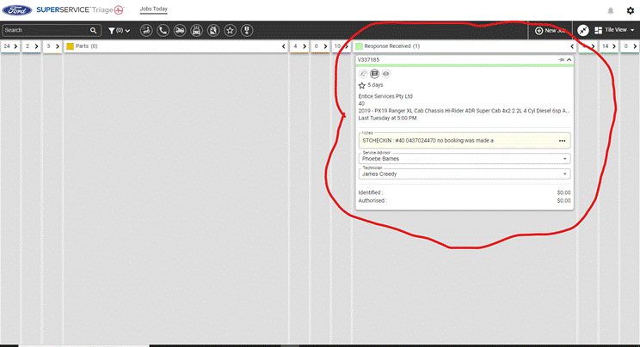Toggle the car with wrench filter icon
The image size is (640, 347).
180,31
